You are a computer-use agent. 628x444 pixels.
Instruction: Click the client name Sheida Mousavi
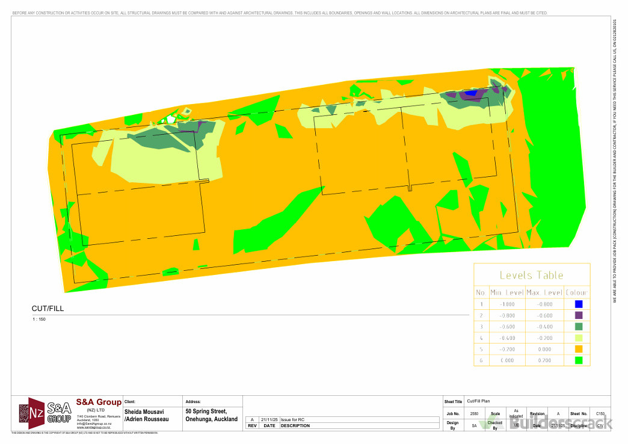tap(145, 411)
